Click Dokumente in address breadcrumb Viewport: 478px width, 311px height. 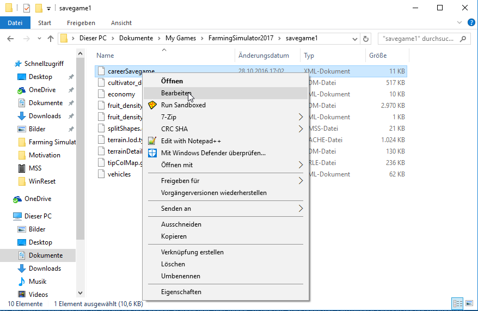[x=136, y=38]
